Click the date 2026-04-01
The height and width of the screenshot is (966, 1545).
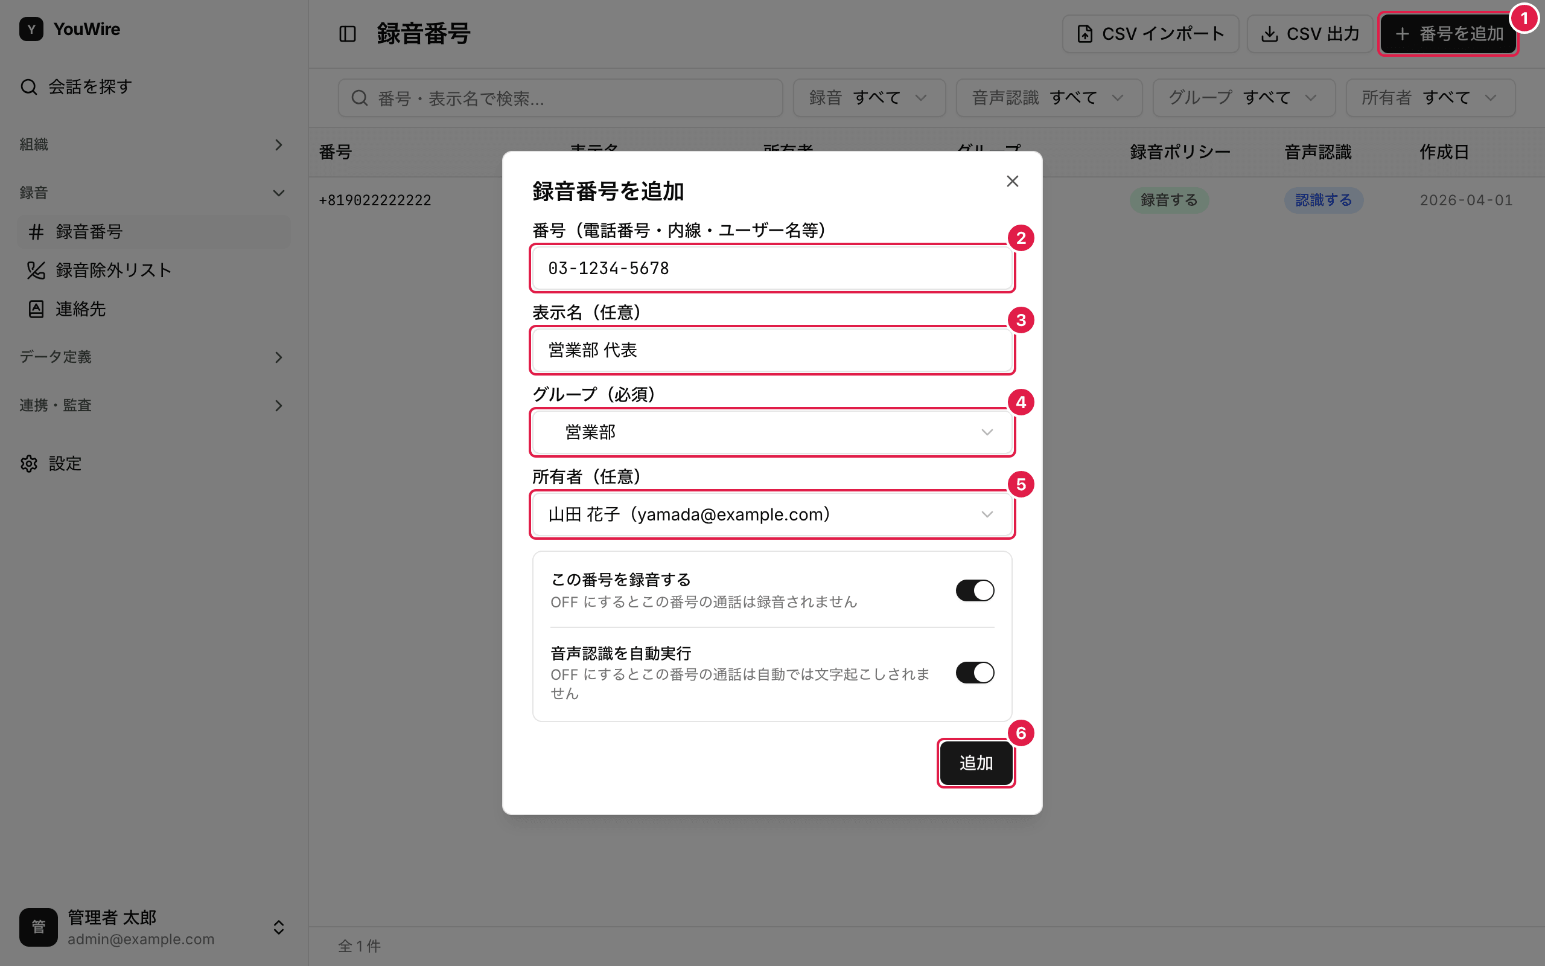[x=1467, y=200]
